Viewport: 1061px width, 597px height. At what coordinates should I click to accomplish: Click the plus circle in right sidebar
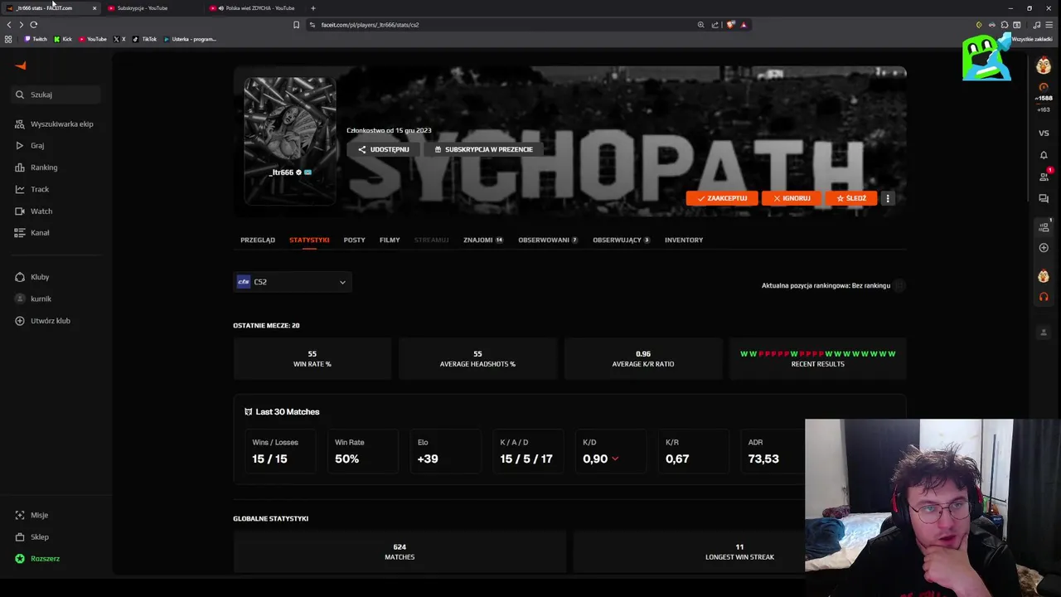(1044, 248)
